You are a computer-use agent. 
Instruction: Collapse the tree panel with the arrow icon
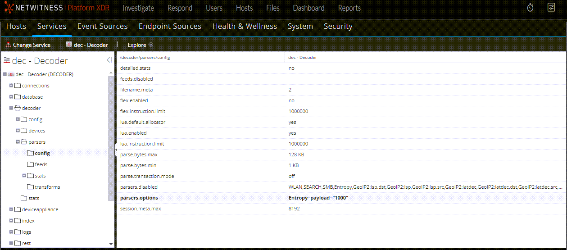coord(109,60)
